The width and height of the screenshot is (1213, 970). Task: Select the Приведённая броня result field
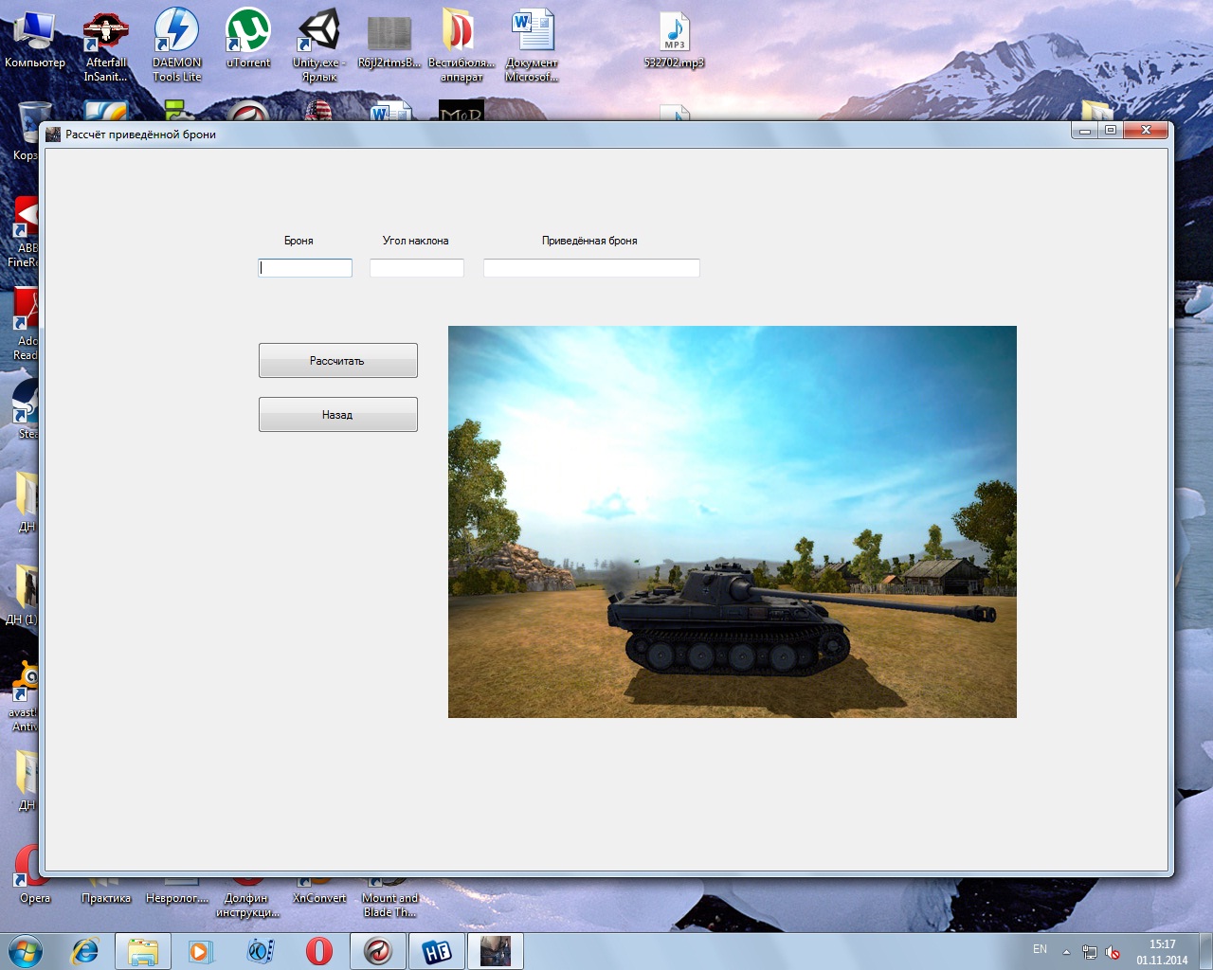coord(591,268)
